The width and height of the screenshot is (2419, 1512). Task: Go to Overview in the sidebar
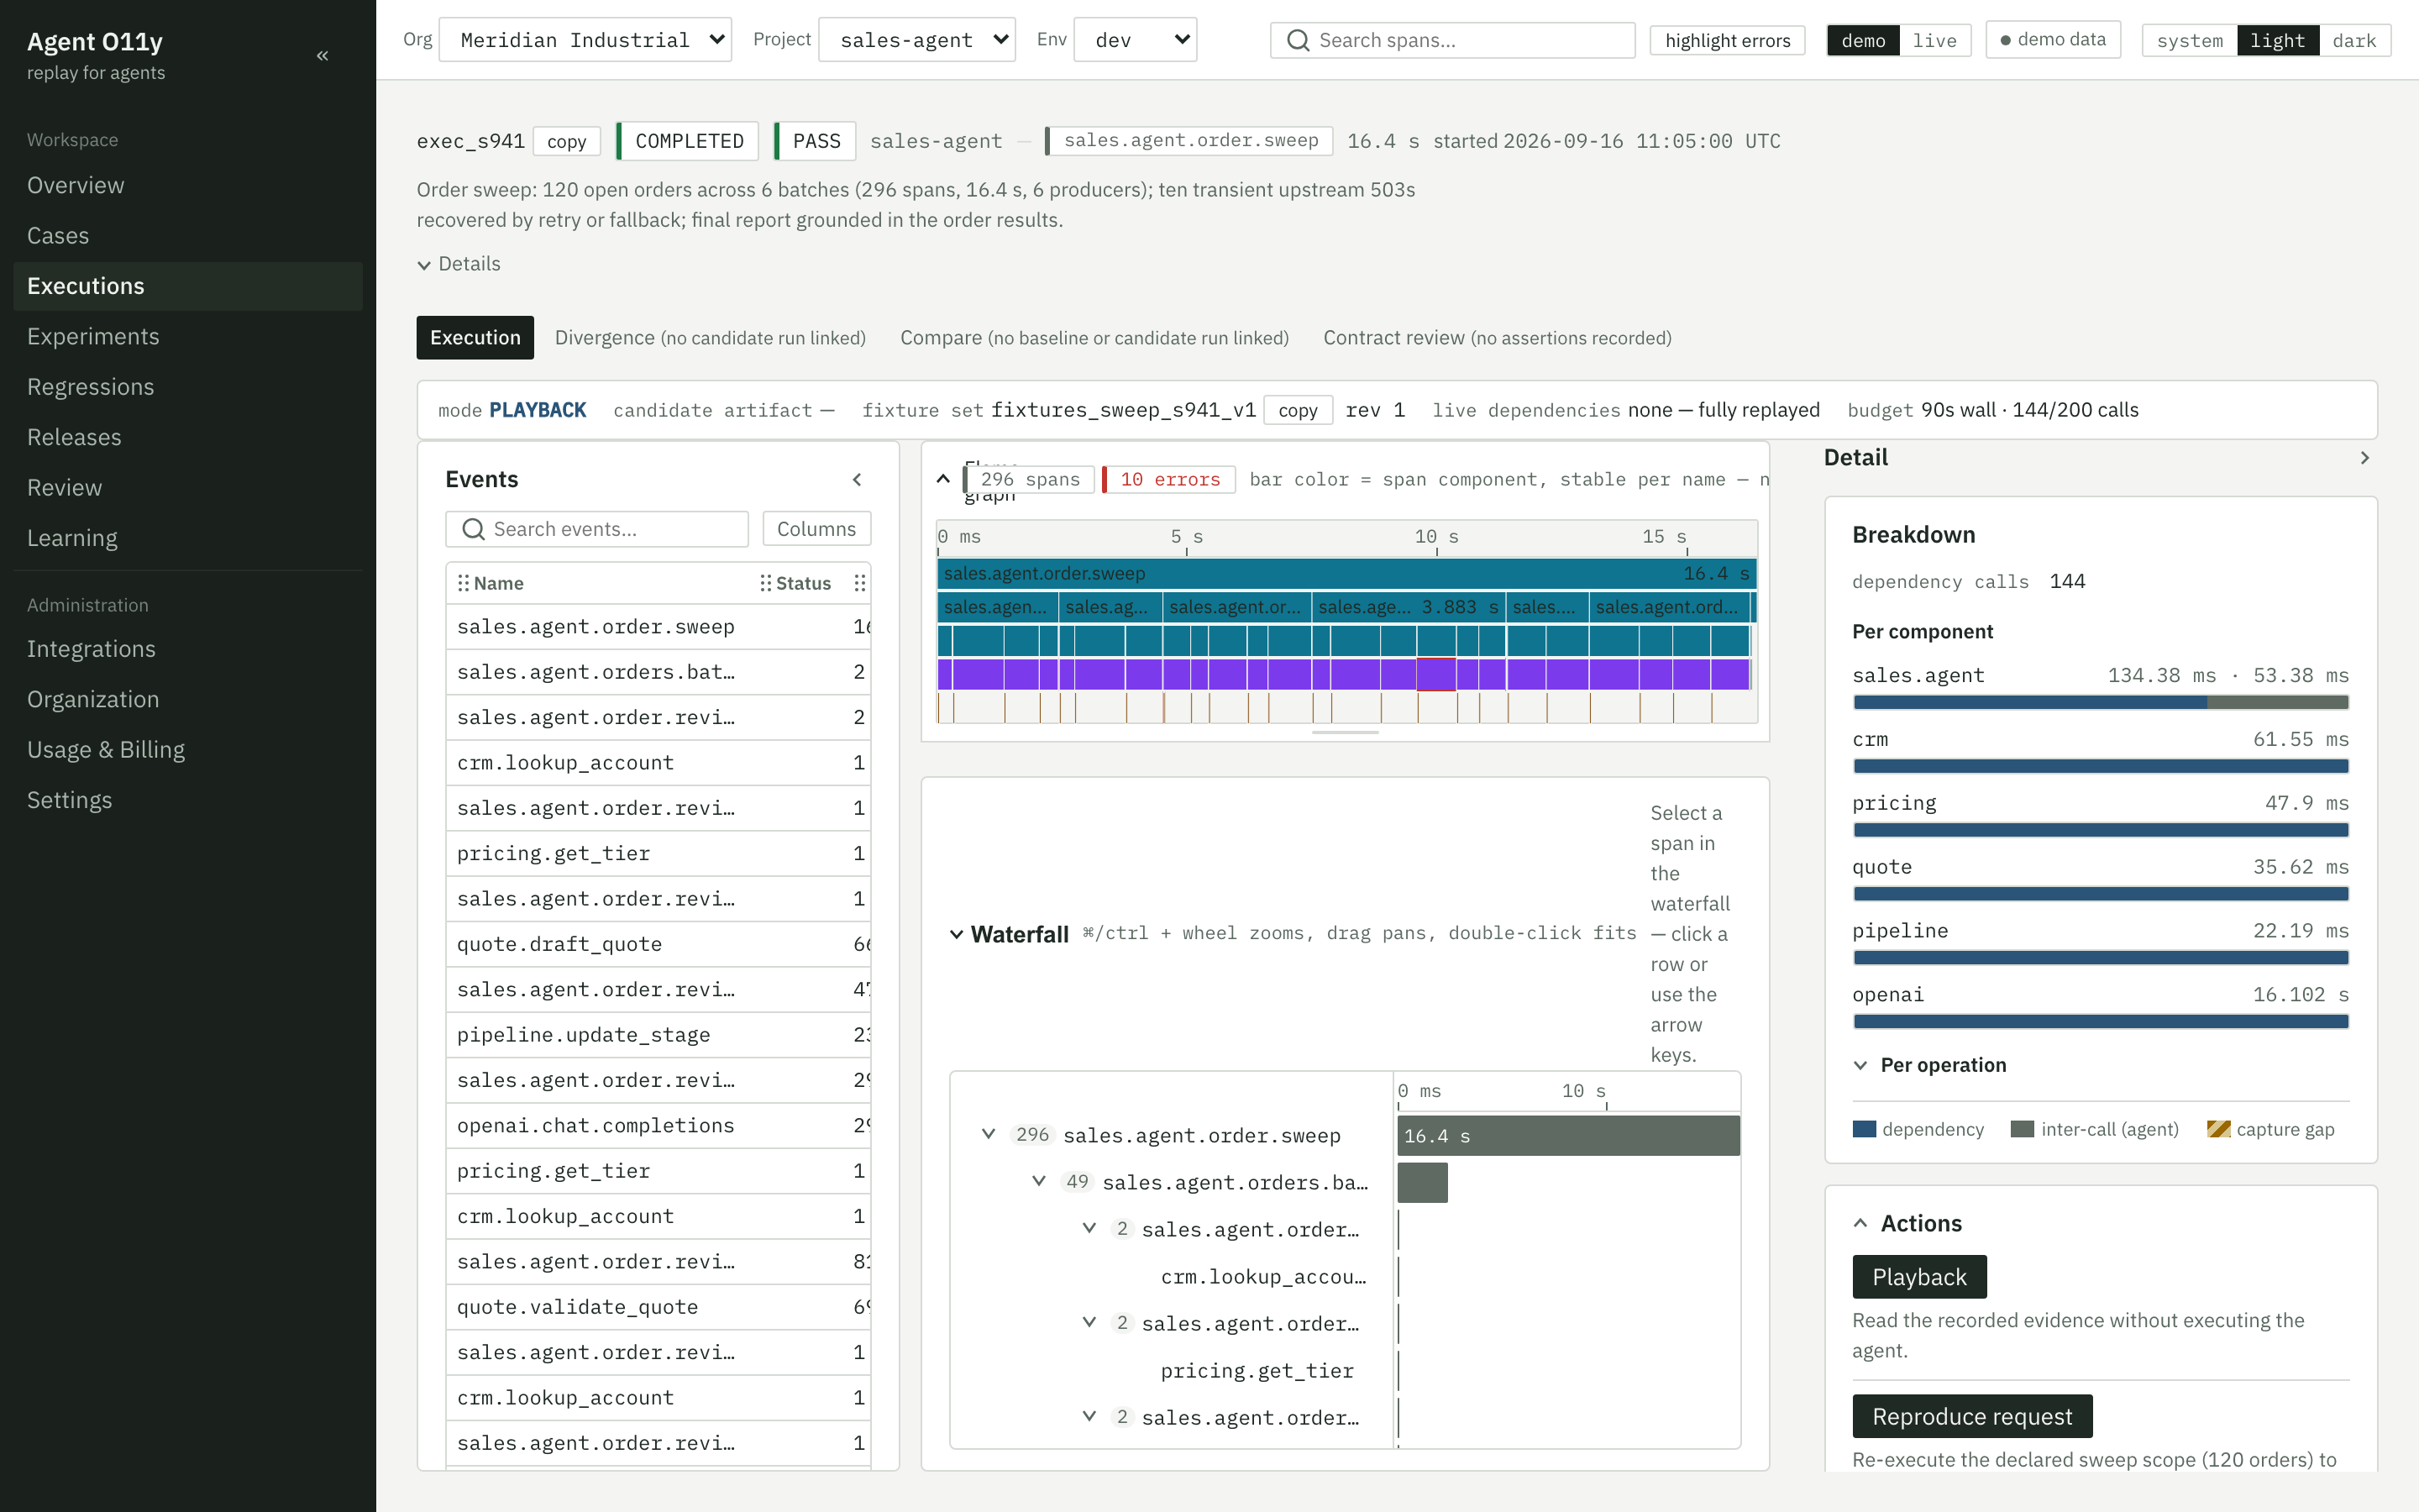(x=188, y=186)
